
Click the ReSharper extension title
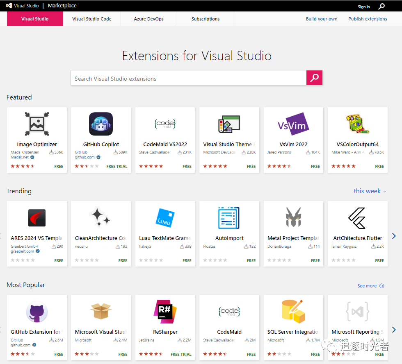coord(165,332)
